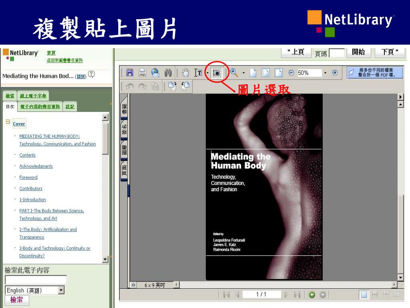Click the 檢索 search button
This screenshot has width=410, height=308.
(x=16, y=300)
